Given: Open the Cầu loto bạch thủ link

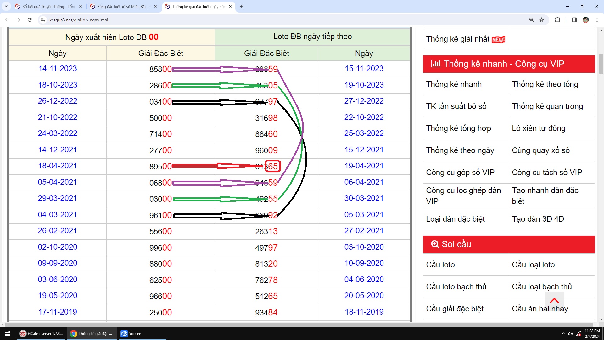Looking at the screenshot, I should click(x=456, y=287).
